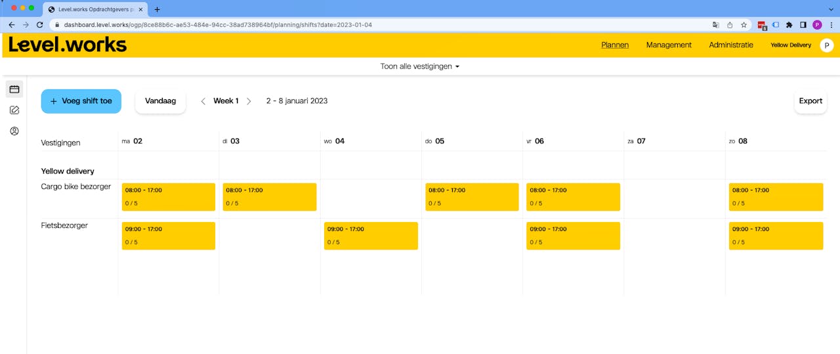This screenshot has height=354, width=840.
Task: Open Sunday 08 Cargo bike bezorger shift
Action: click(x=776, y=197)
